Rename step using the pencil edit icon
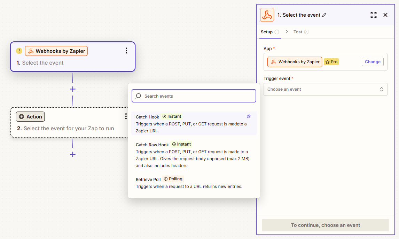 pyautogui.click(x=324, y=15)
